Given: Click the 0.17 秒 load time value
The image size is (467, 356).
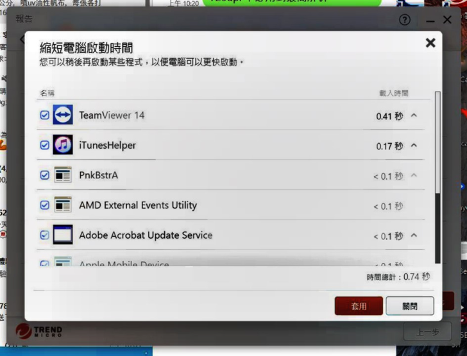Looking at the screenshot, I should coord(389,146).
